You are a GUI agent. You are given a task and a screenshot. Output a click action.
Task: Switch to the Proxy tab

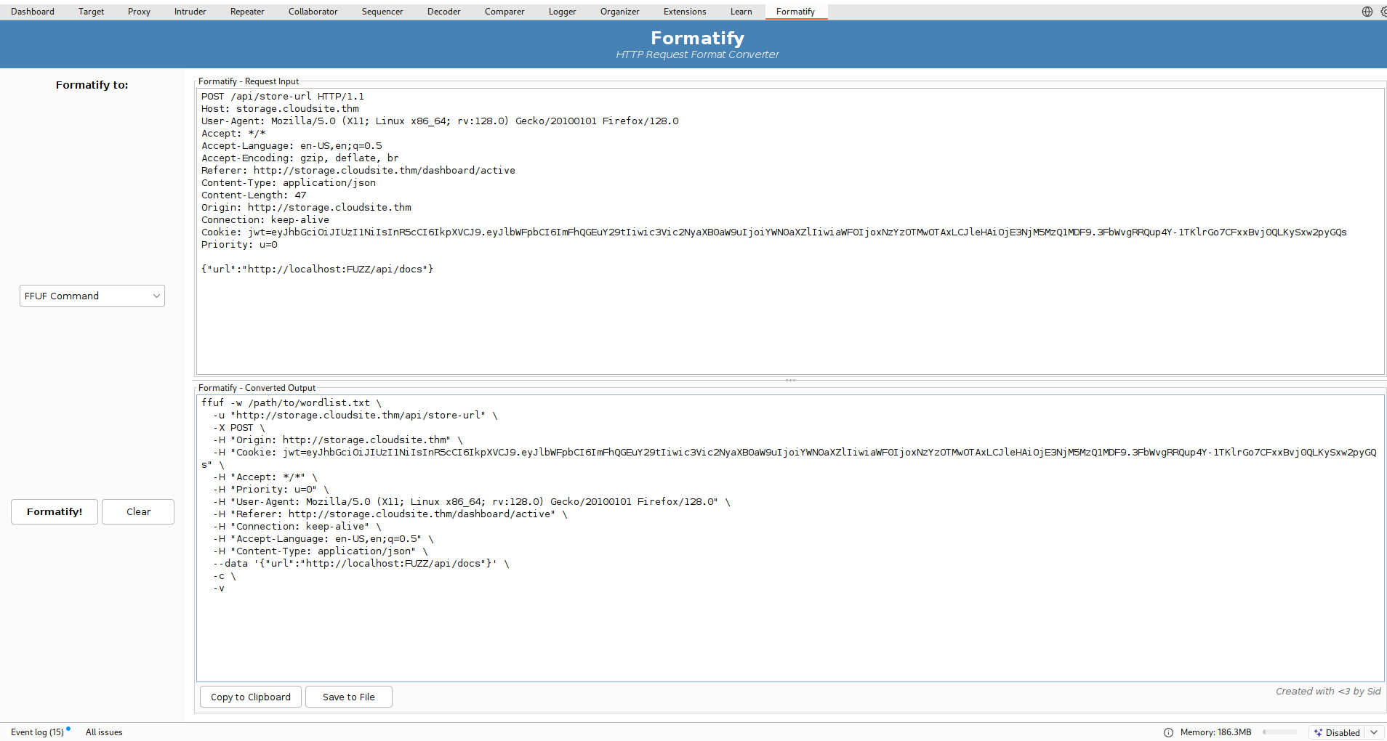138,11
